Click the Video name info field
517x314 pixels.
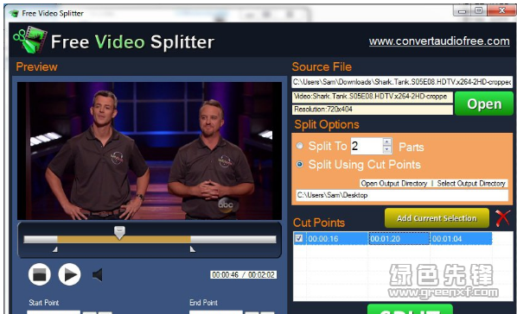373,97
